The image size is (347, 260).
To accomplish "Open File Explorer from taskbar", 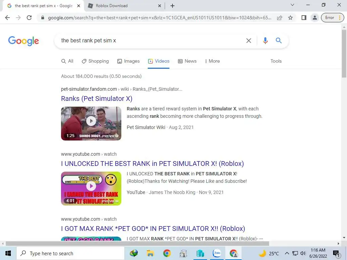I will click(x=150, y=253).
